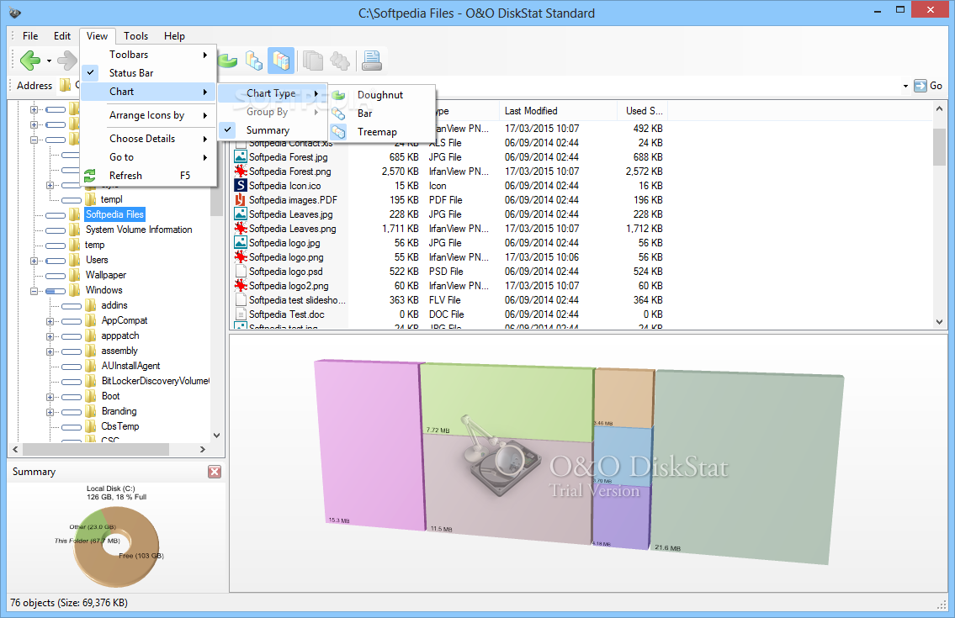Select System Volume Information folder

[139, 230]
